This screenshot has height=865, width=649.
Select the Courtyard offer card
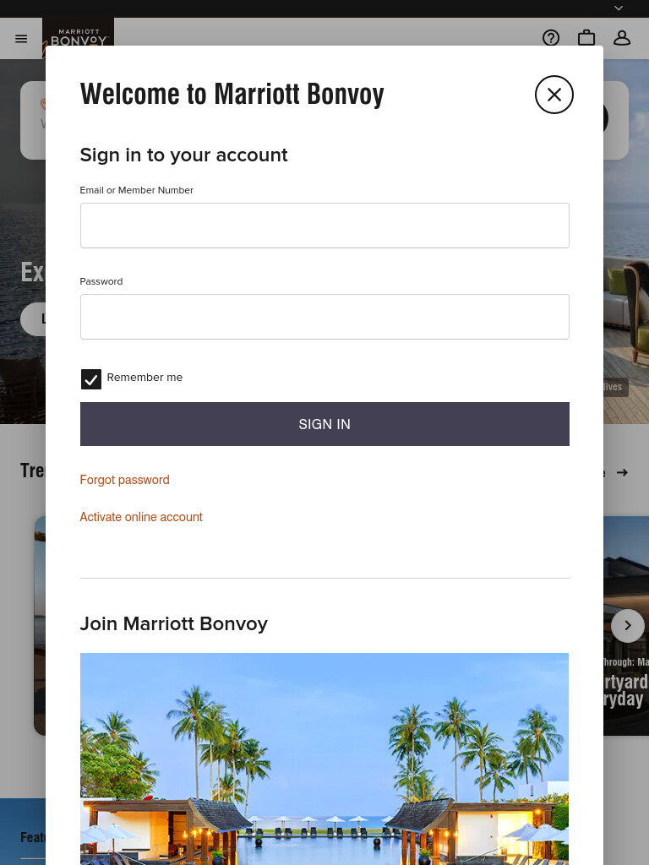pyautogui.click(x=626, y=626)
